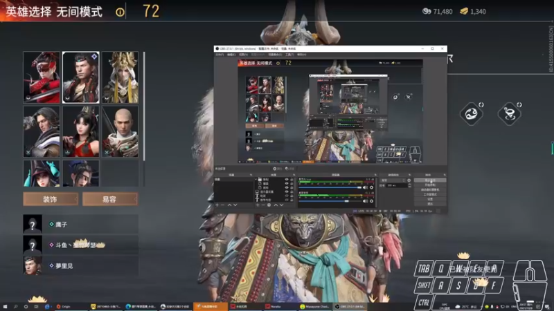Mute the second mixer channel speaker
The width and height of the screenshot is (554, 311).
pyautogui.click(x=365, y=201)
